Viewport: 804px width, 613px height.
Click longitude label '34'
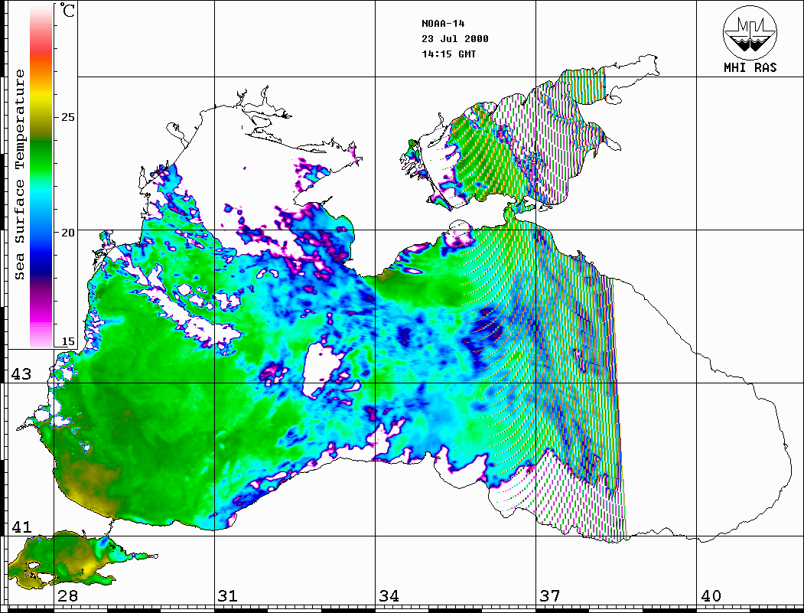click(389, 595)
